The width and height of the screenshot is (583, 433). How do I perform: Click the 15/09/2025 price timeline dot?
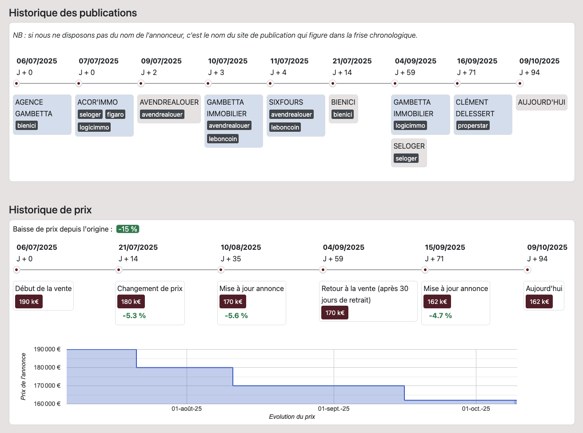[x=425, y=270]
